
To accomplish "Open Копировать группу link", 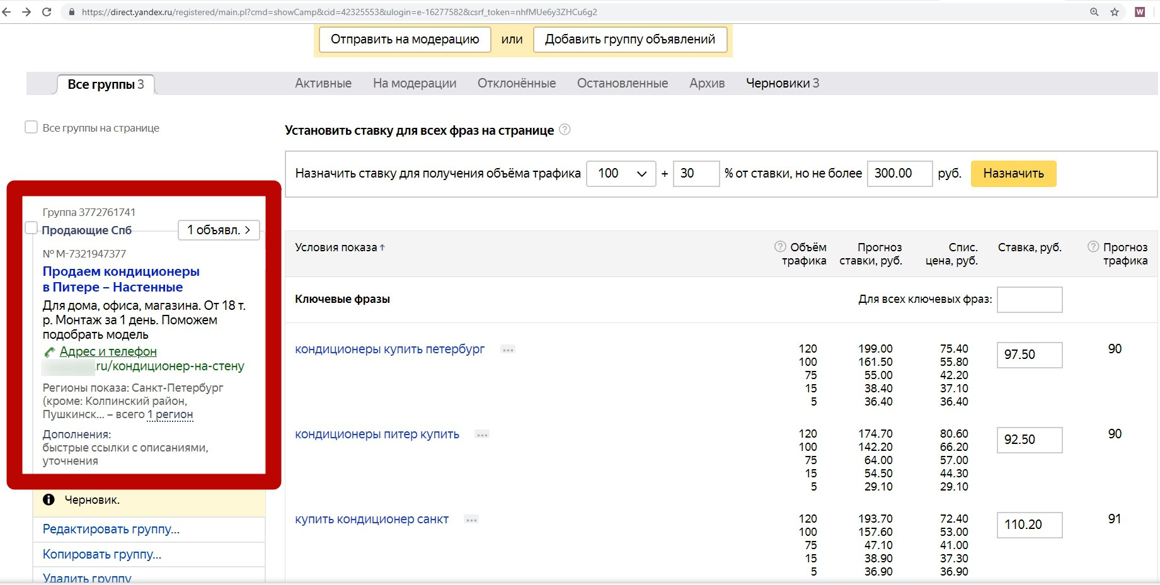I will click(x=102, y=555).
